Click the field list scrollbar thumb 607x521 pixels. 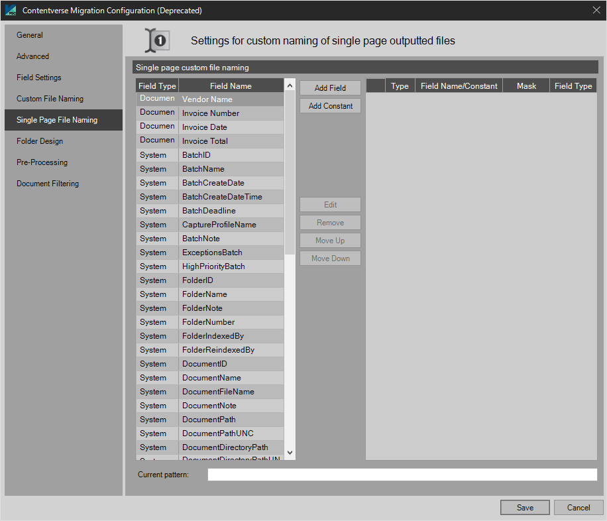tap(290, 172)
